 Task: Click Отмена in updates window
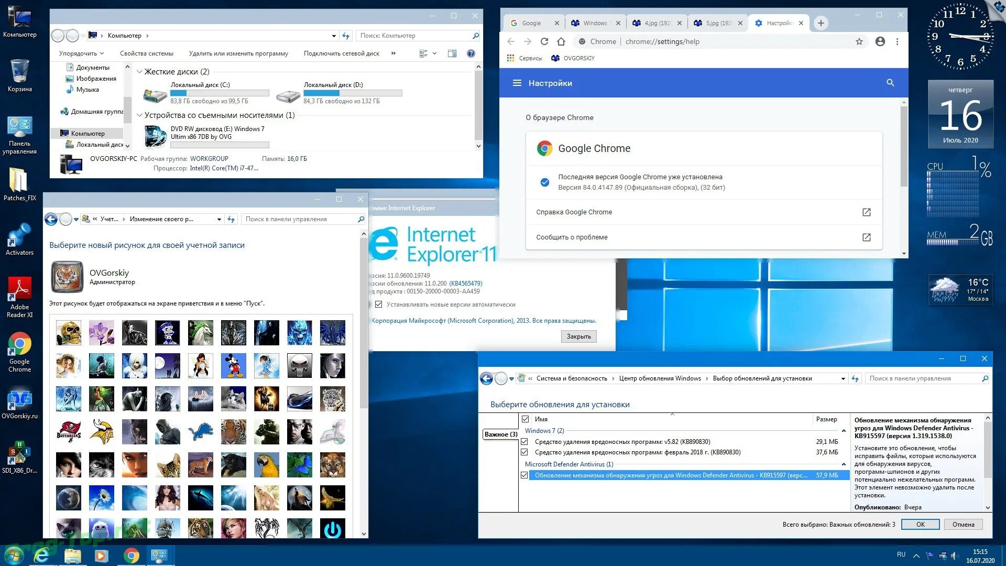[x=963, y=525]
